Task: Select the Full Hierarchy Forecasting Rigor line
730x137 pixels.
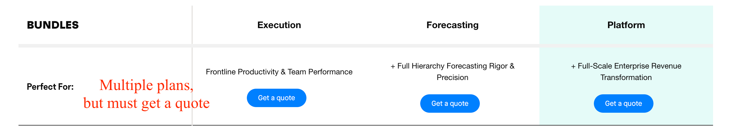Action: [x=453, y=66]
